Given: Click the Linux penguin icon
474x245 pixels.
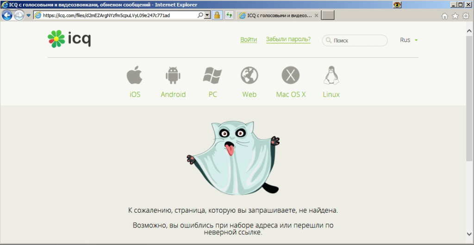Looking at the screenshot, I should [x=331, y=75].
